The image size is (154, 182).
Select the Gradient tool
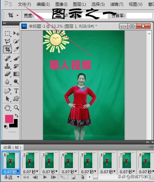click(16, 74)
